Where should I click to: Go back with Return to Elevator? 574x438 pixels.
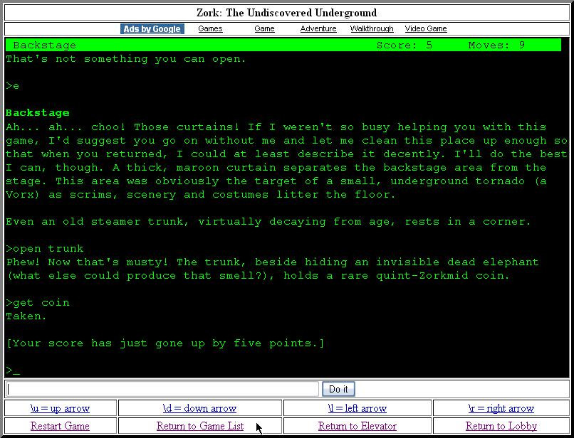[358, 426]
